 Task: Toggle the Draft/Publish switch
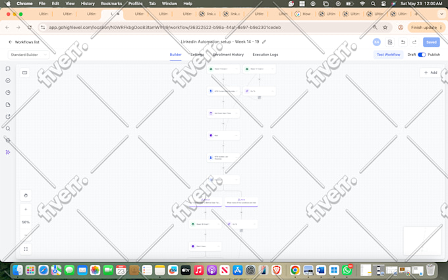[x=422, y=55]
